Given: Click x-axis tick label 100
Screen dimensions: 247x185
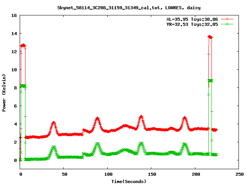Looking at the screenshot, I should [x=108, y=174].
